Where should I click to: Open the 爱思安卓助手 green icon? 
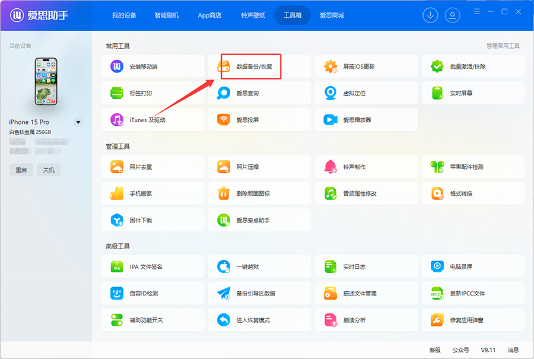click(x=224, y=220)
